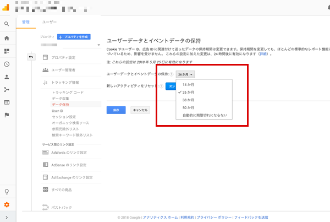
Task: Toggle the オン reset on new activity switch
Action: coord(172,86)
